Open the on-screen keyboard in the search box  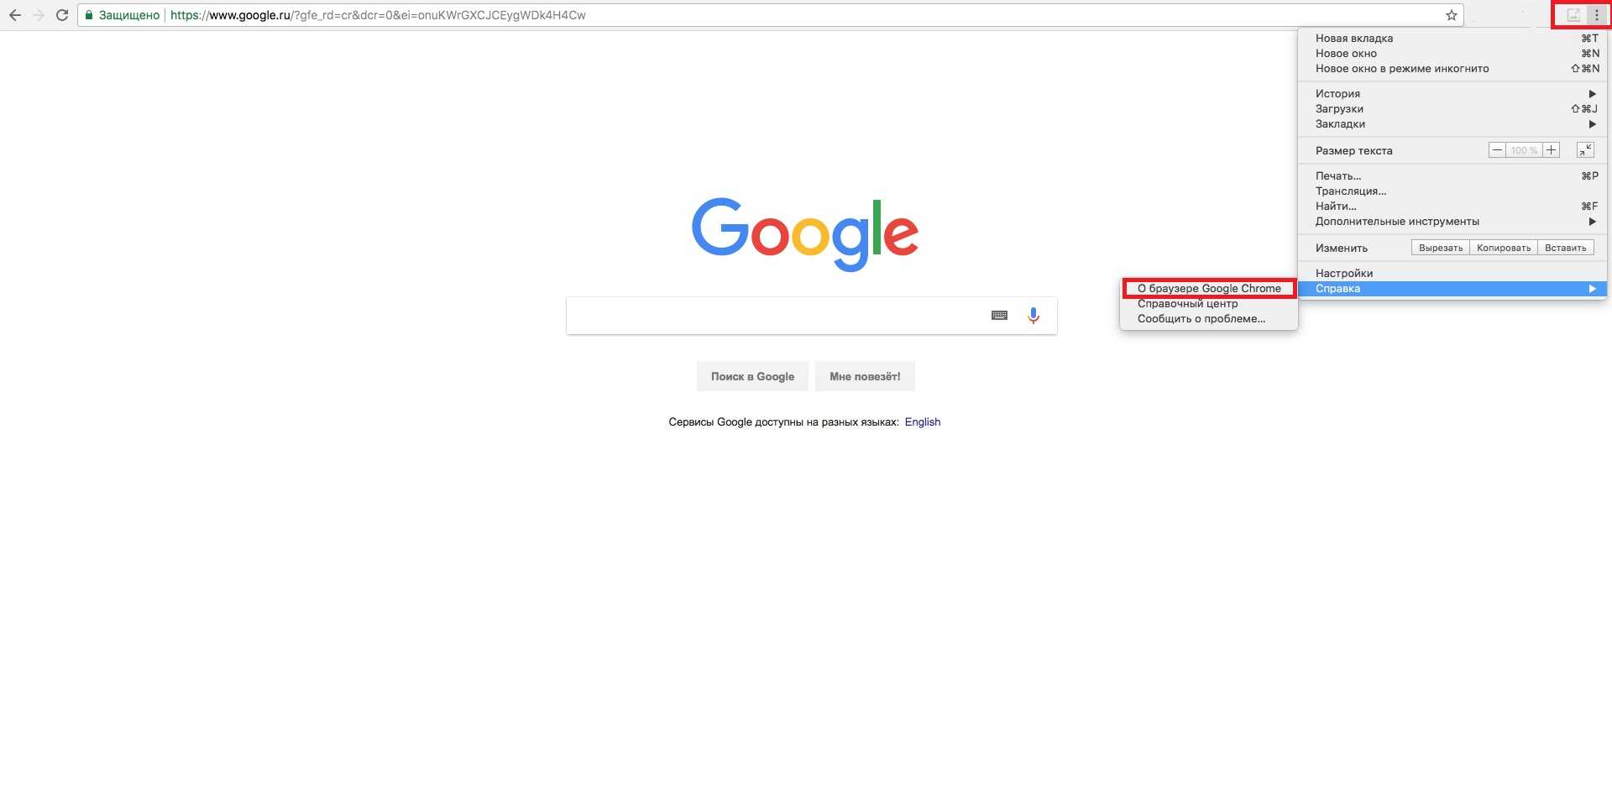(x=999, y=316)
